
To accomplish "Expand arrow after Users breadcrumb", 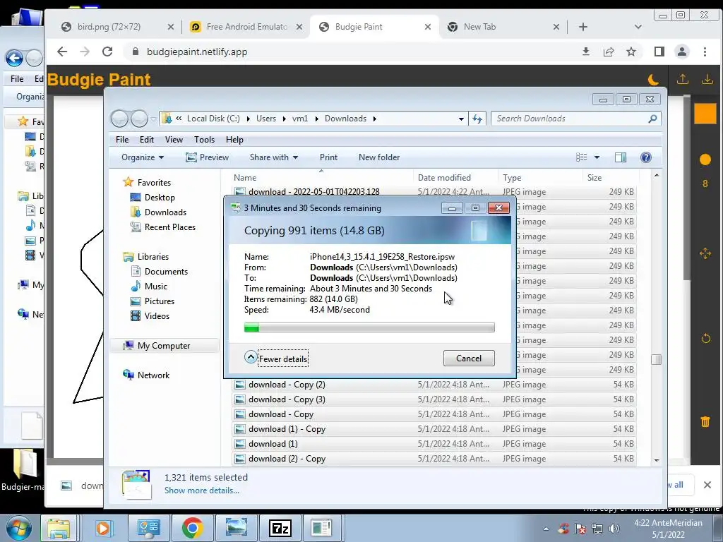I will point(284,119).
